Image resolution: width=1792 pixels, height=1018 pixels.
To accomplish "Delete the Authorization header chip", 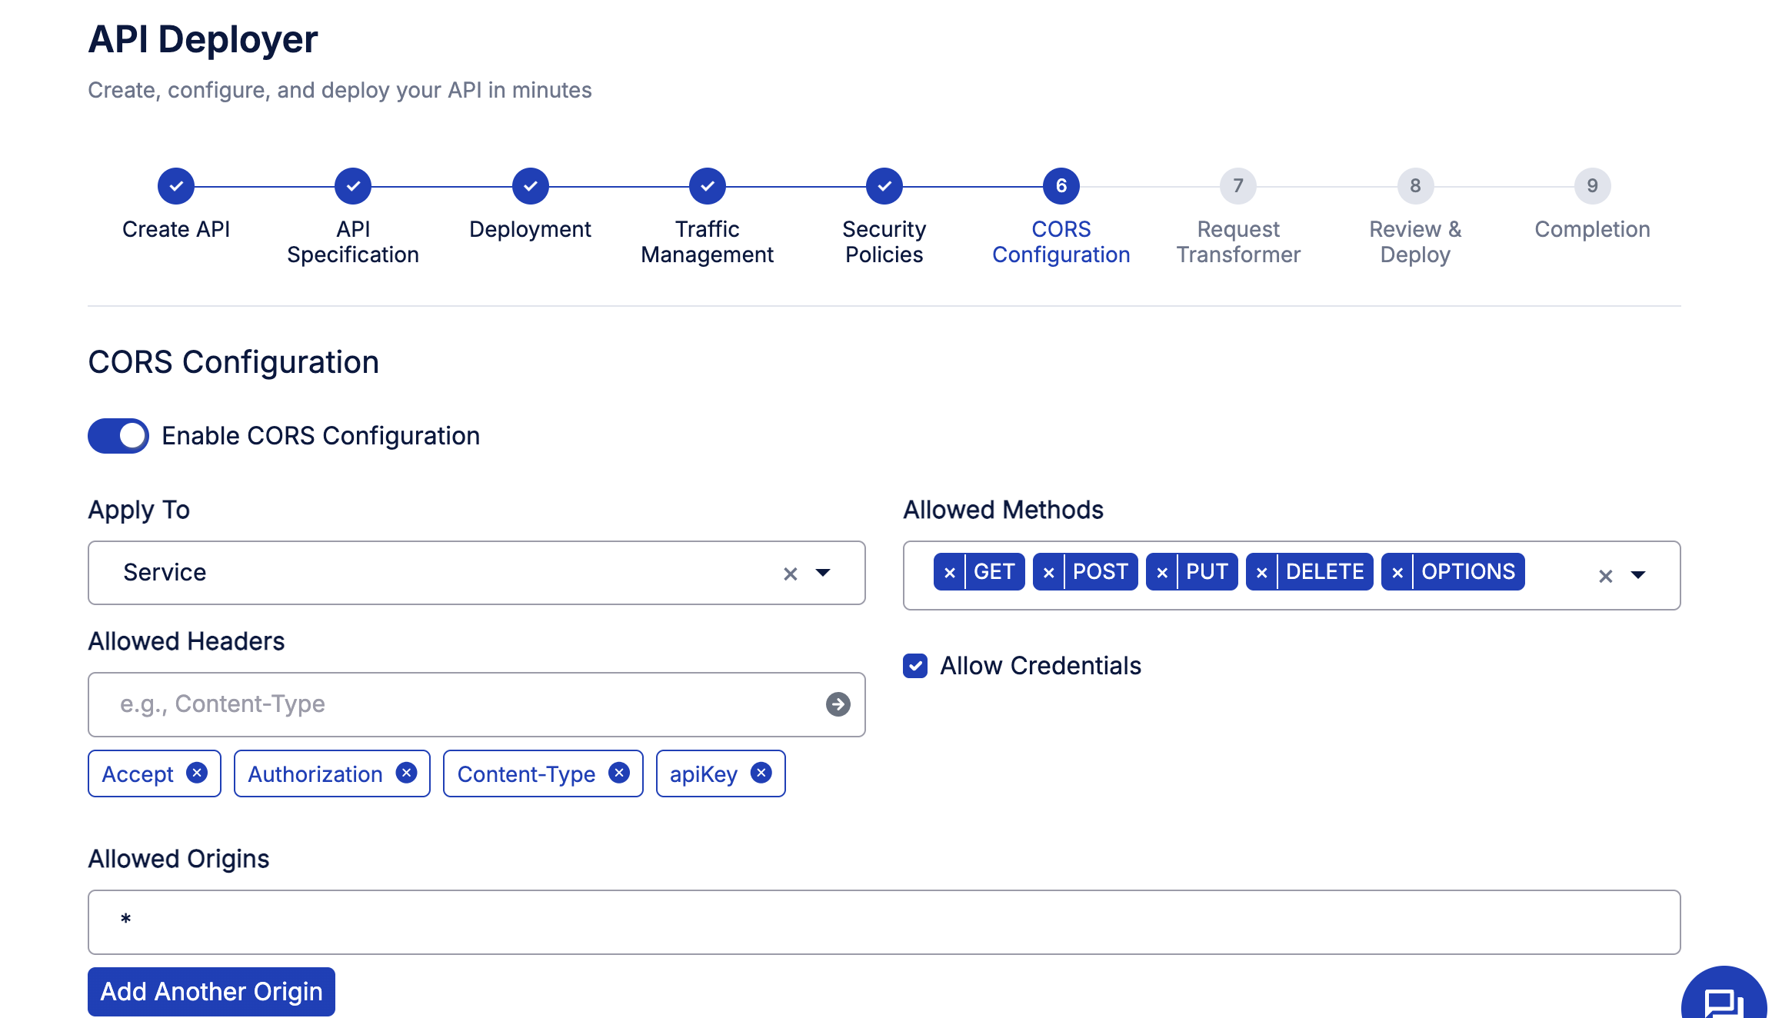I will click(407, 773).
